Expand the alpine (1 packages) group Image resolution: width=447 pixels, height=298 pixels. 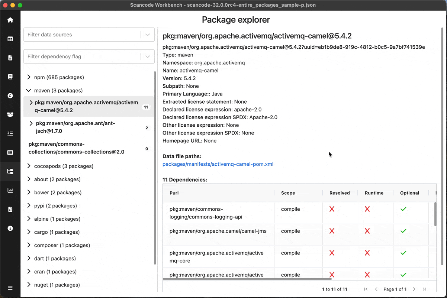pyautogui.click(x=29, y=219)
